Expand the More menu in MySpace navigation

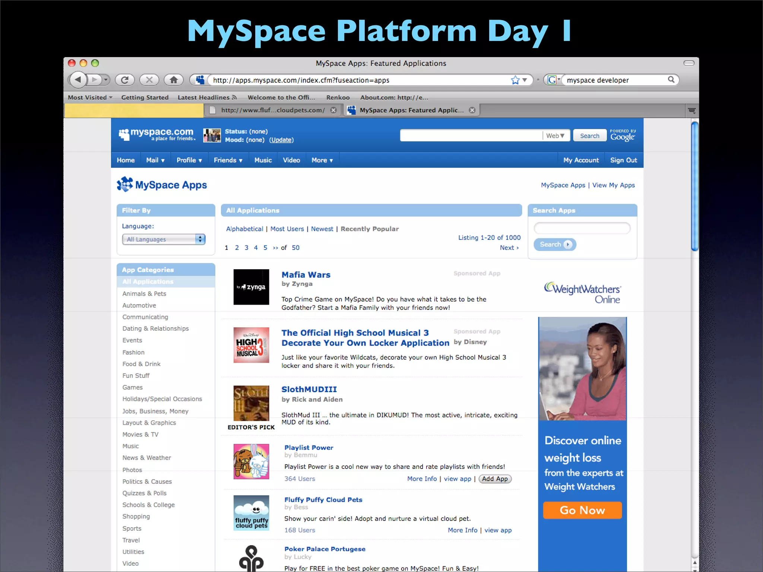tap(322, 160)
